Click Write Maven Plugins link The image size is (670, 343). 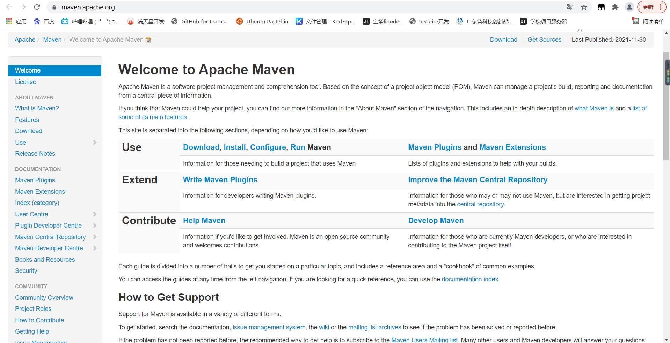(220, 180)
